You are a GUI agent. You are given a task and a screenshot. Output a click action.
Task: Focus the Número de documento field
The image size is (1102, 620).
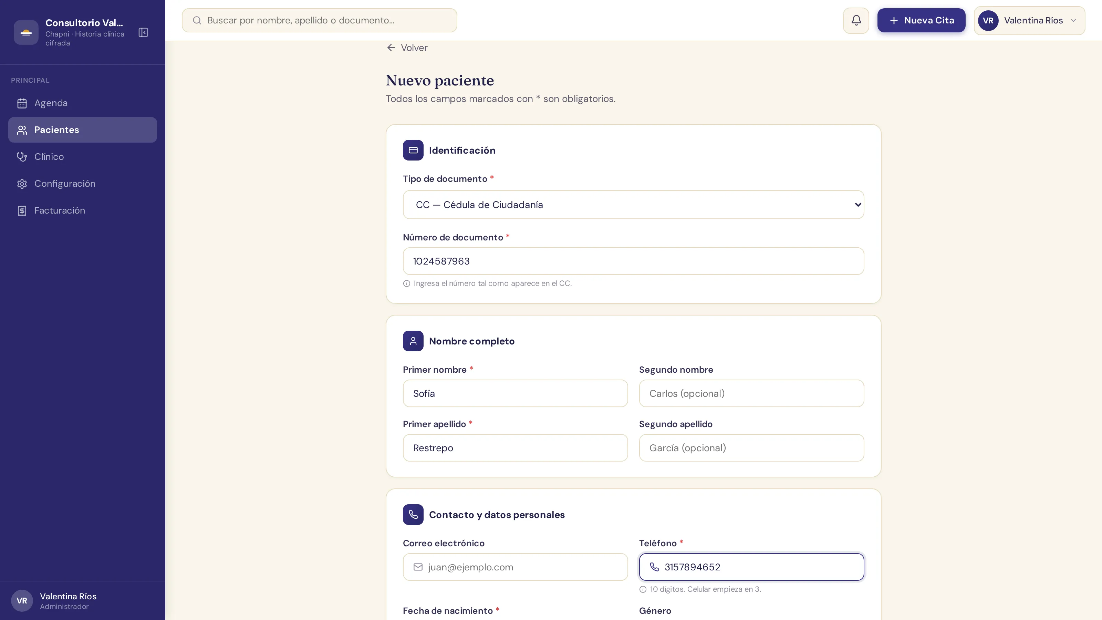coord(633,261)
